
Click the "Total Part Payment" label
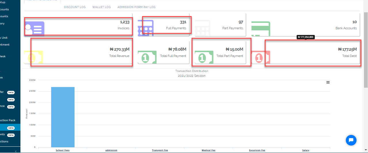pos(230,56)
